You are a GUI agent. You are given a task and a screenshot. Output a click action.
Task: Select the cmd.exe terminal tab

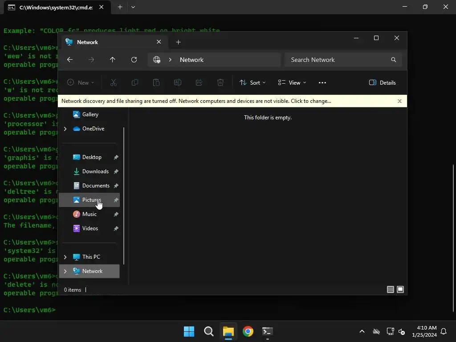(x=57, y=7)
